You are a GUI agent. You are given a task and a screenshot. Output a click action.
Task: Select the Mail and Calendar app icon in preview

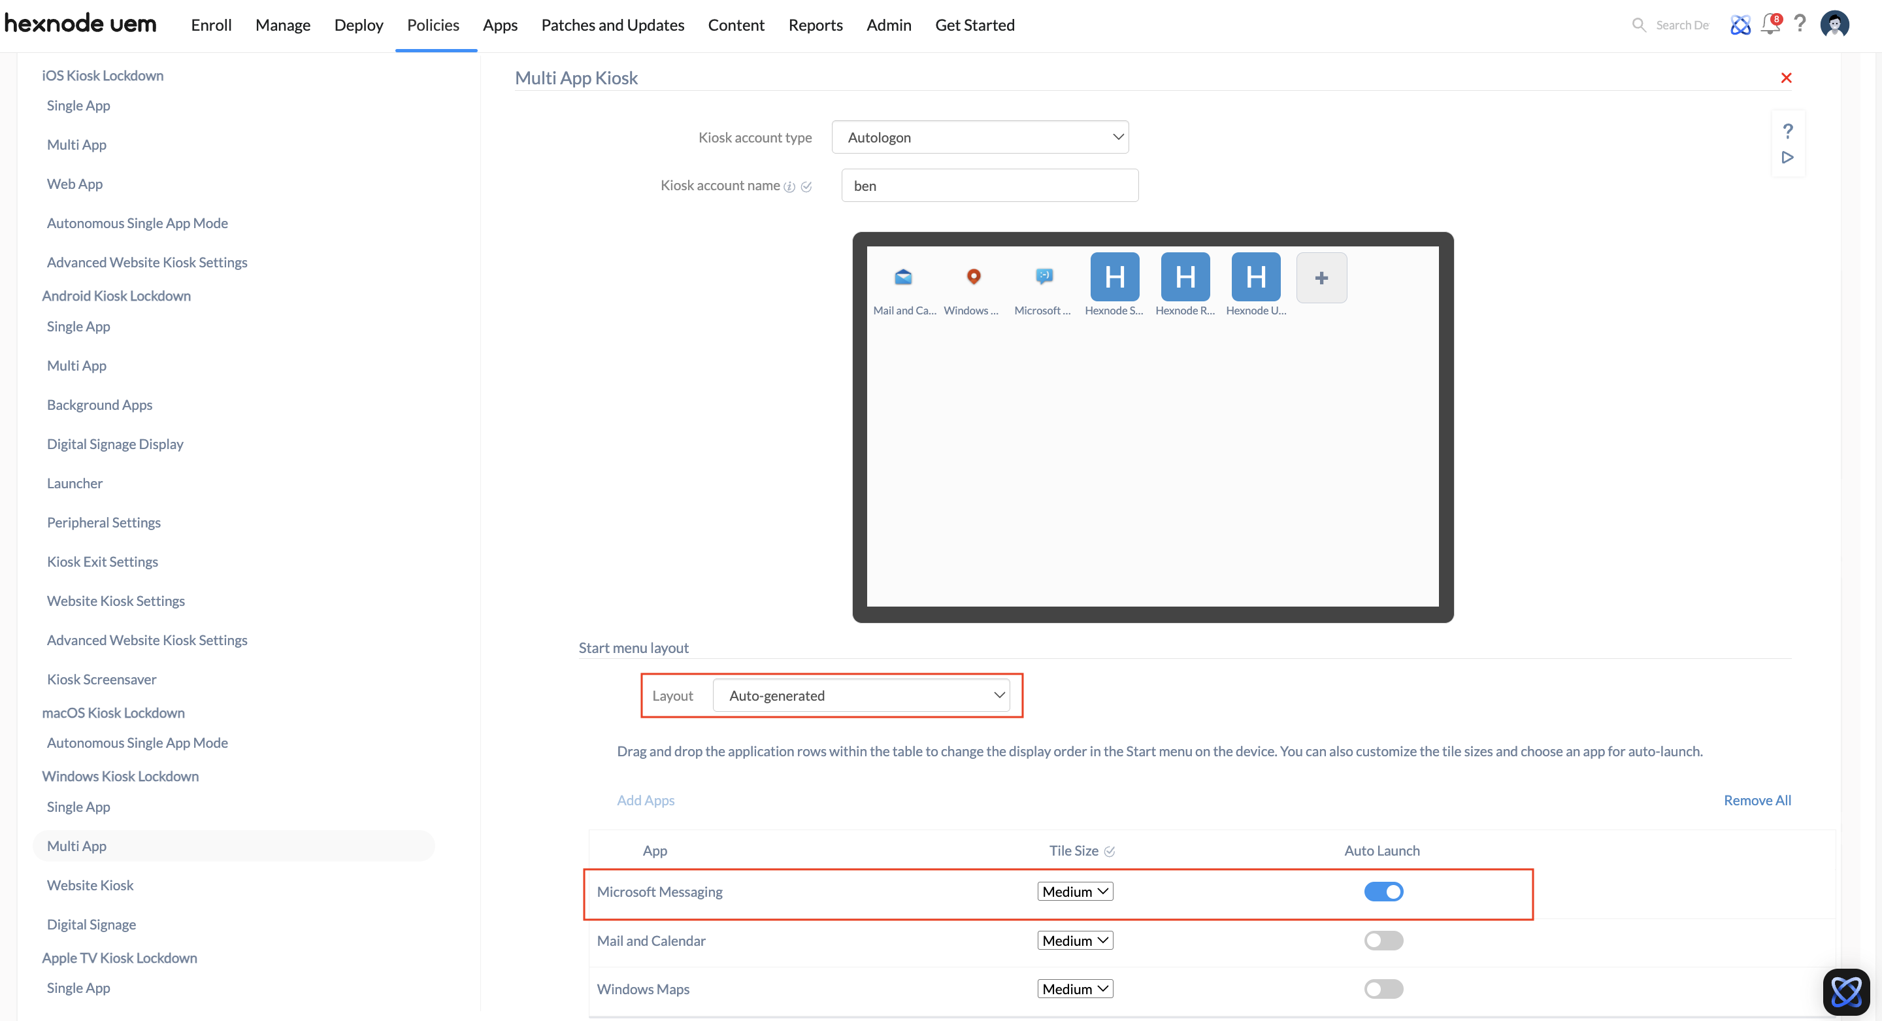[x=904, y=277]
